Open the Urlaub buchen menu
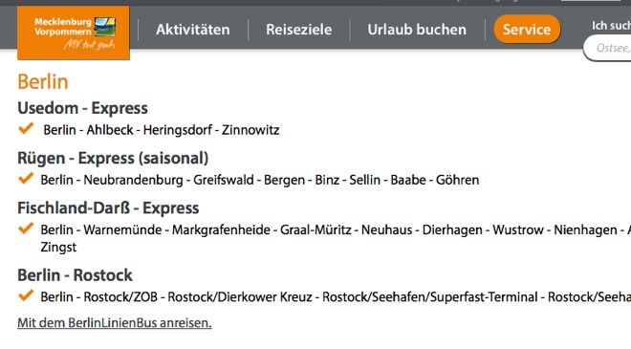 tap(417, 30)
